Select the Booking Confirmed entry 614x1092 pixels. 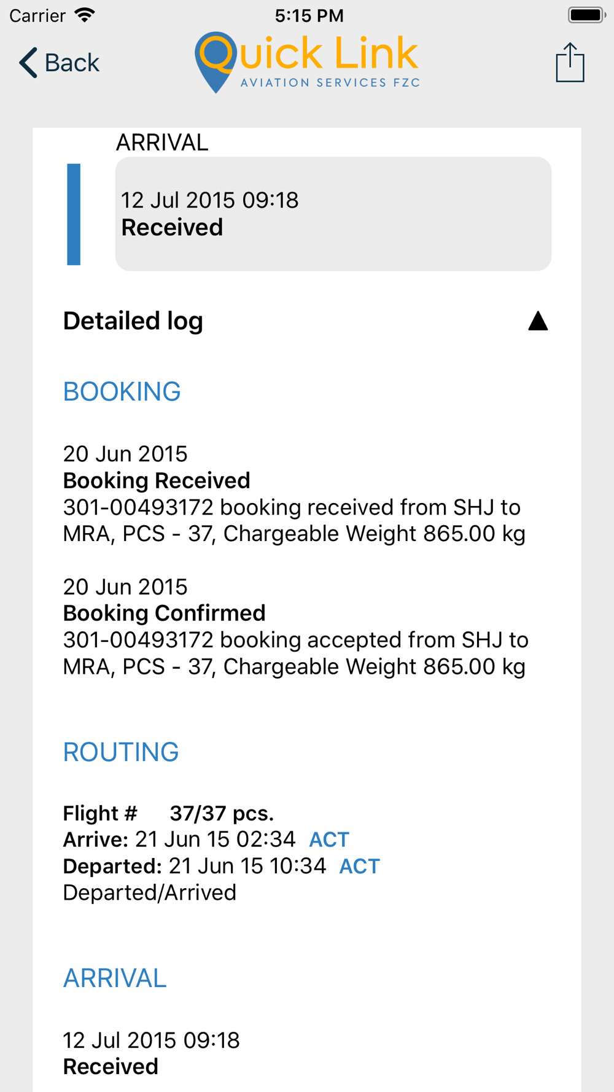coord(295,626)
